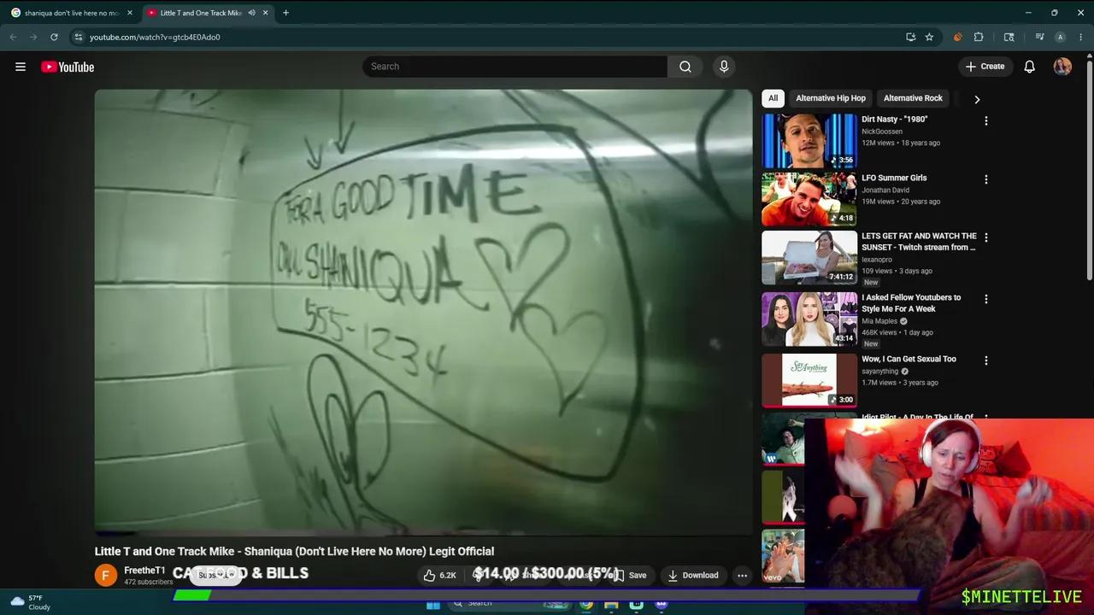Open FreetheT1 channel avatar
The width and height of the screenshot is (1094, 615).
[106, 575]
